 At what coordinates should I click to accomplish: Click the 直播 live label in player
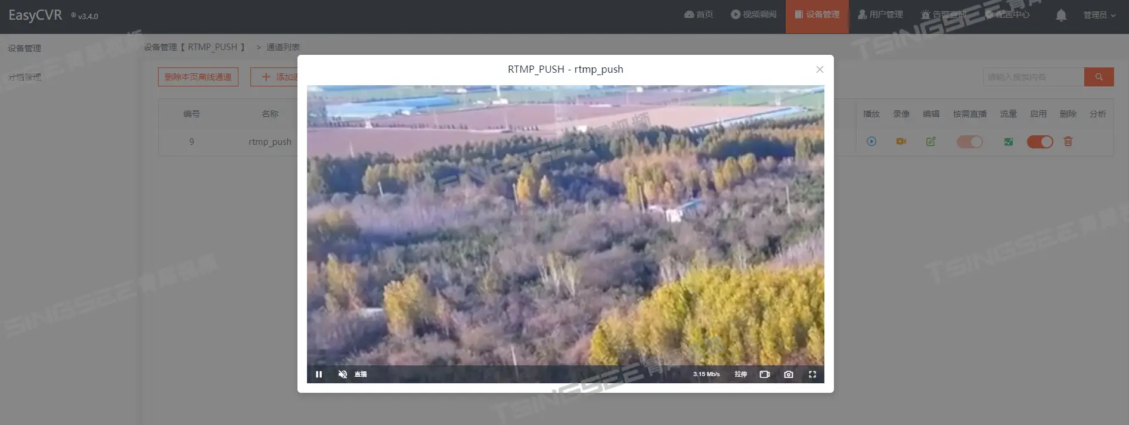tap(361, 374)
